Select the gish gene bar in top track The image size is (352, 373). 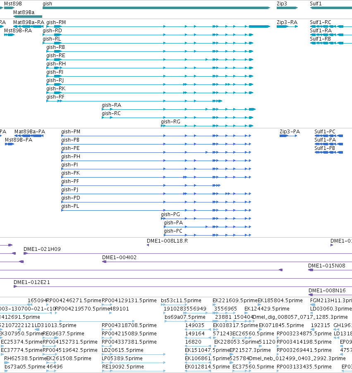[156, 8]
